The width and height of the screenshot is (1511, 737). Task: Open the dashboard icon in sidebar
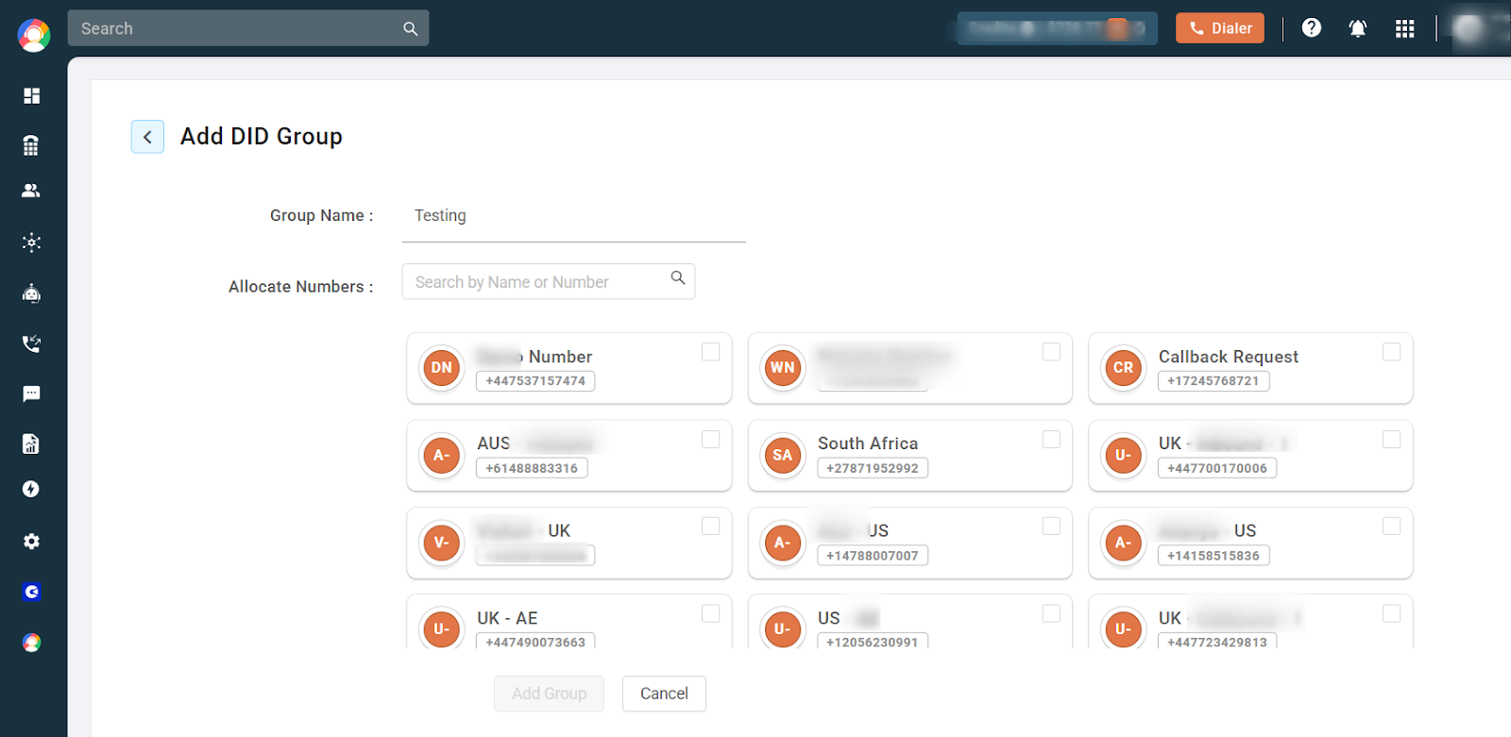point(31,95)
